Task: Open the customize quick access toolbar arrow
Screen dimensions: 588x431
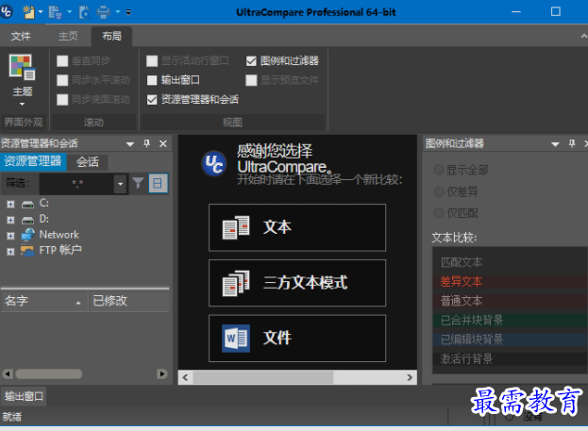Action: pos(128,12)
